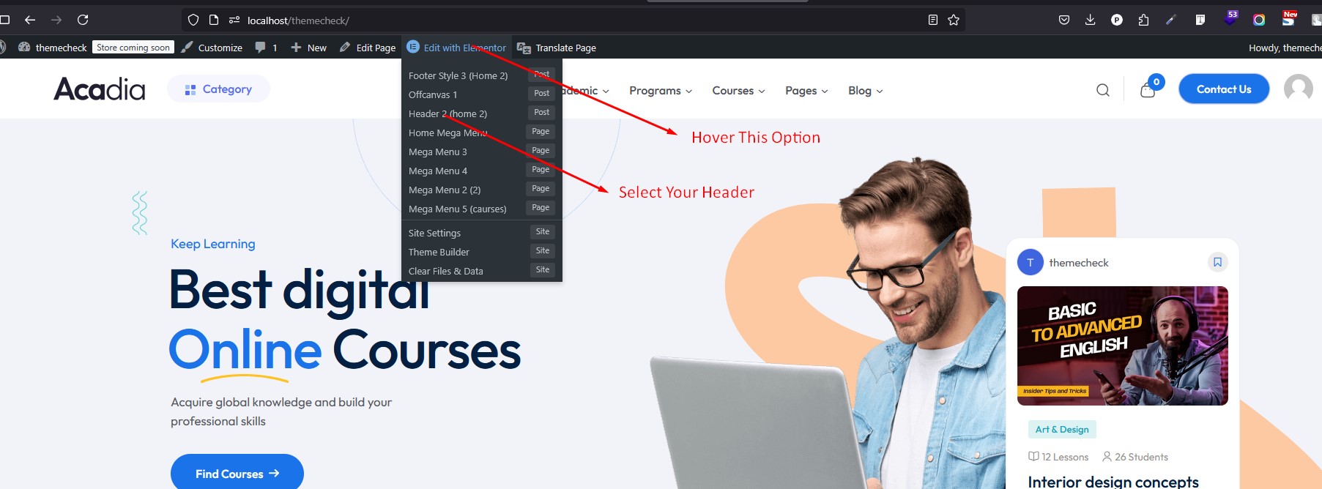Reload the page in browser
This screenshot has width=1322, height=489.
click(x=83, y=20)
